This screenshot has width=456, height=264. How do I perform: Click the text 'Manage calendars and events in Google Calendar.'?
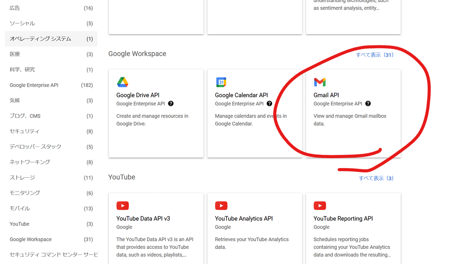tap(251, 120)
